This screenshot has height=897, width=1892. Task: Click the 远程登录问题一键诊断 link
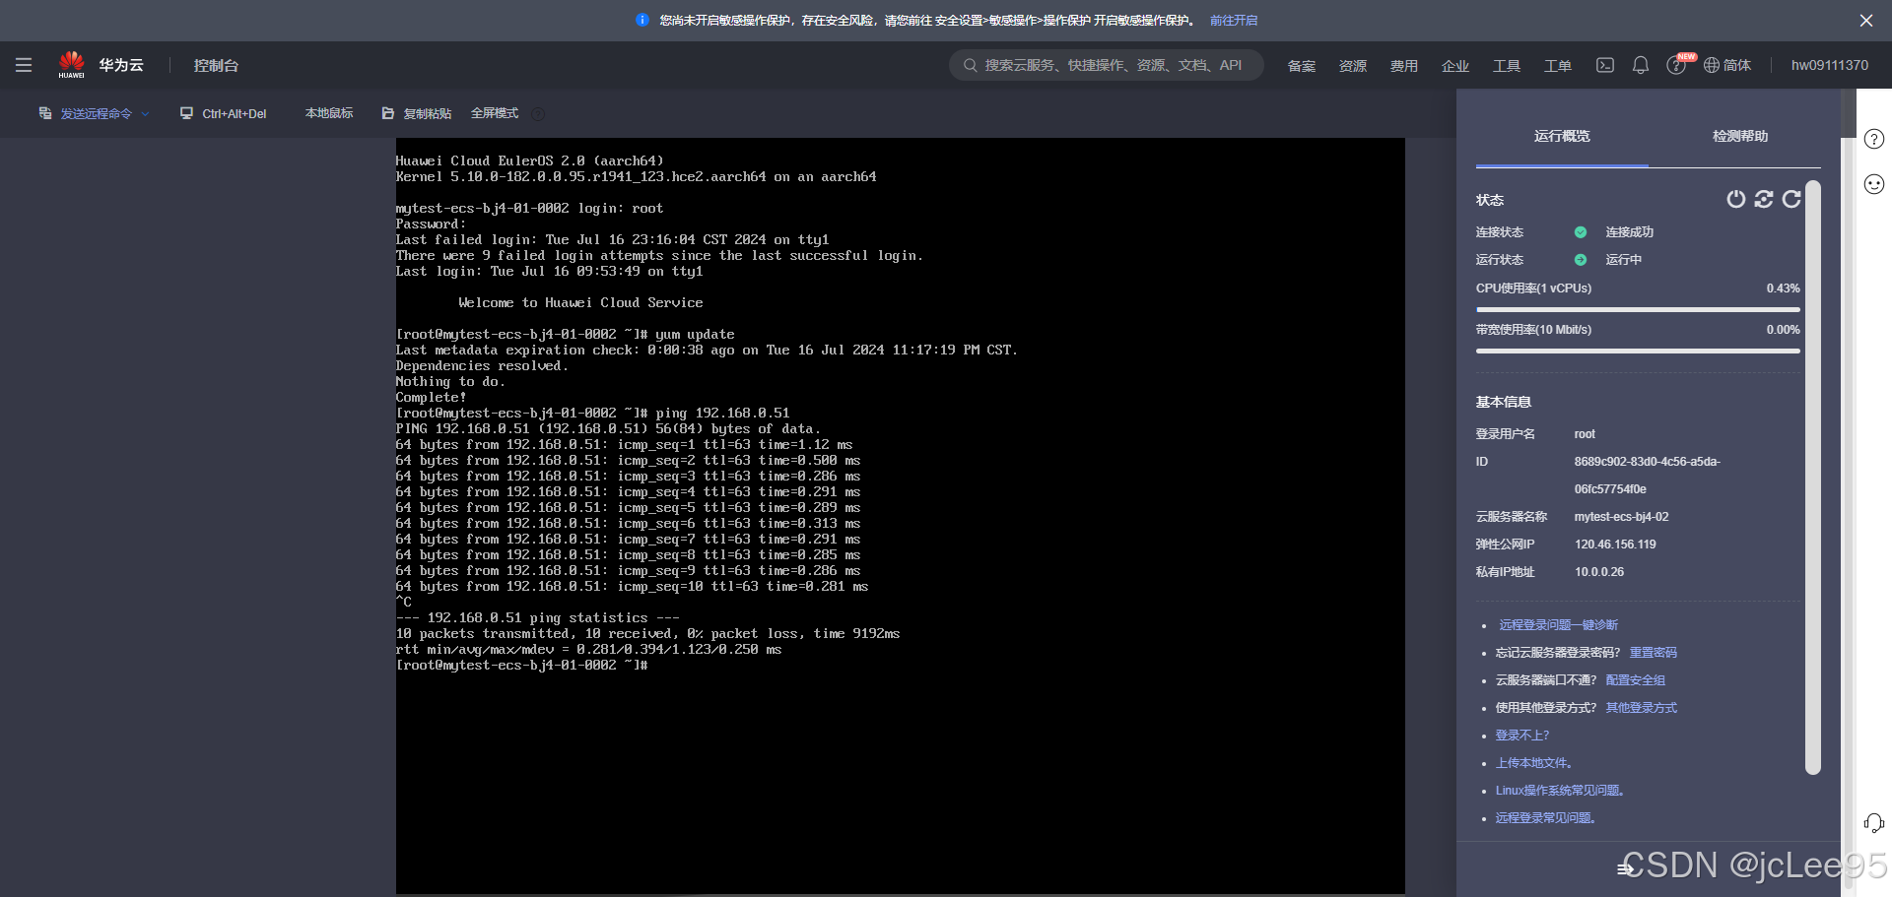(x=1559, y=625)
